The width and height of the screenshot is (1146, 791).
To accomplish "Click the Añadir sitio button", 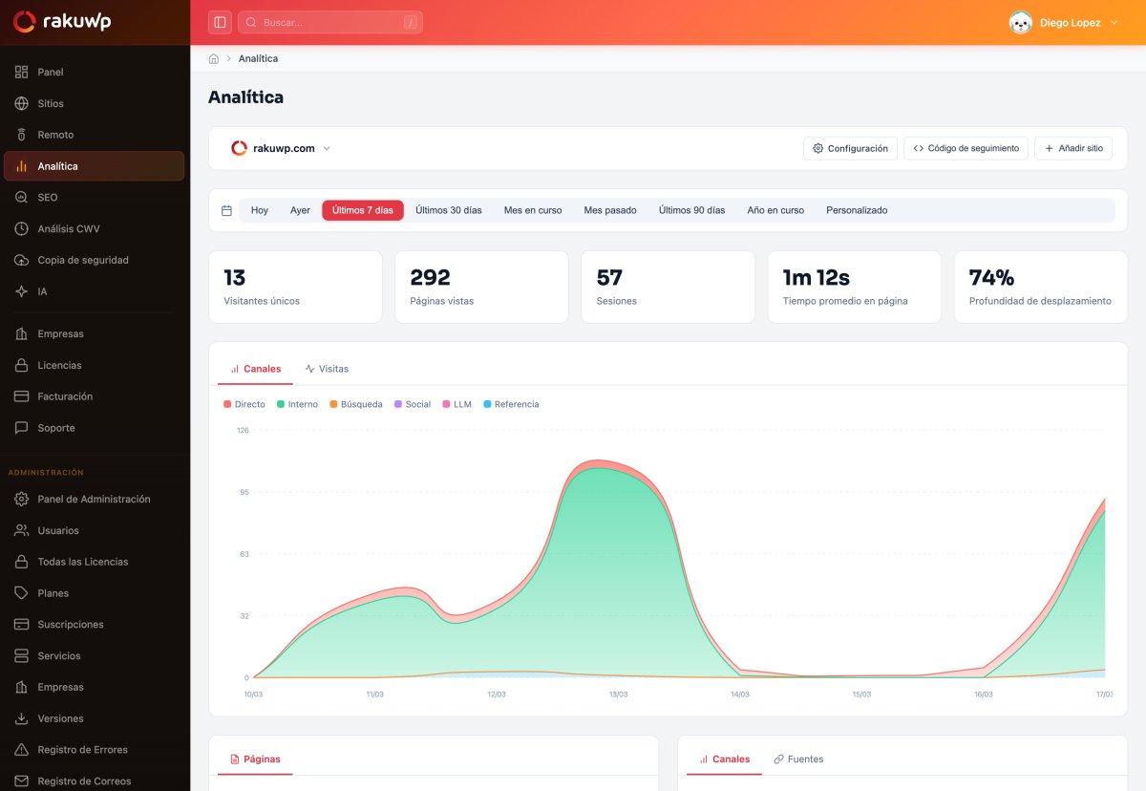I will coord(1073,148).
